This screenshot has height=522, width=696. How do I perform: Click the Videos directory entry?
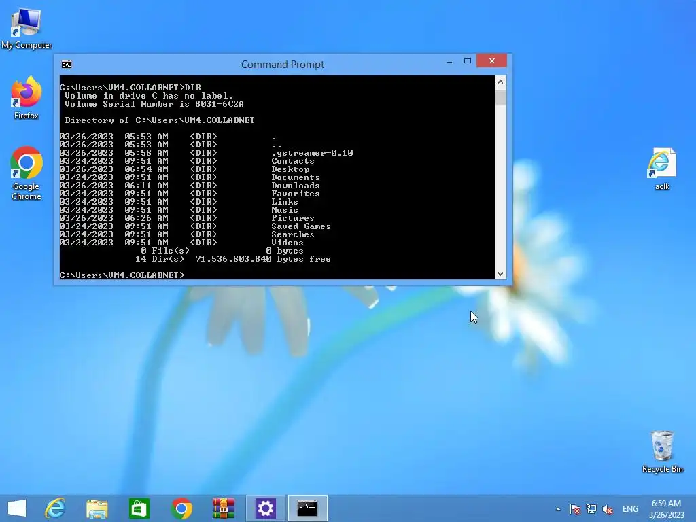click(288, 243)
